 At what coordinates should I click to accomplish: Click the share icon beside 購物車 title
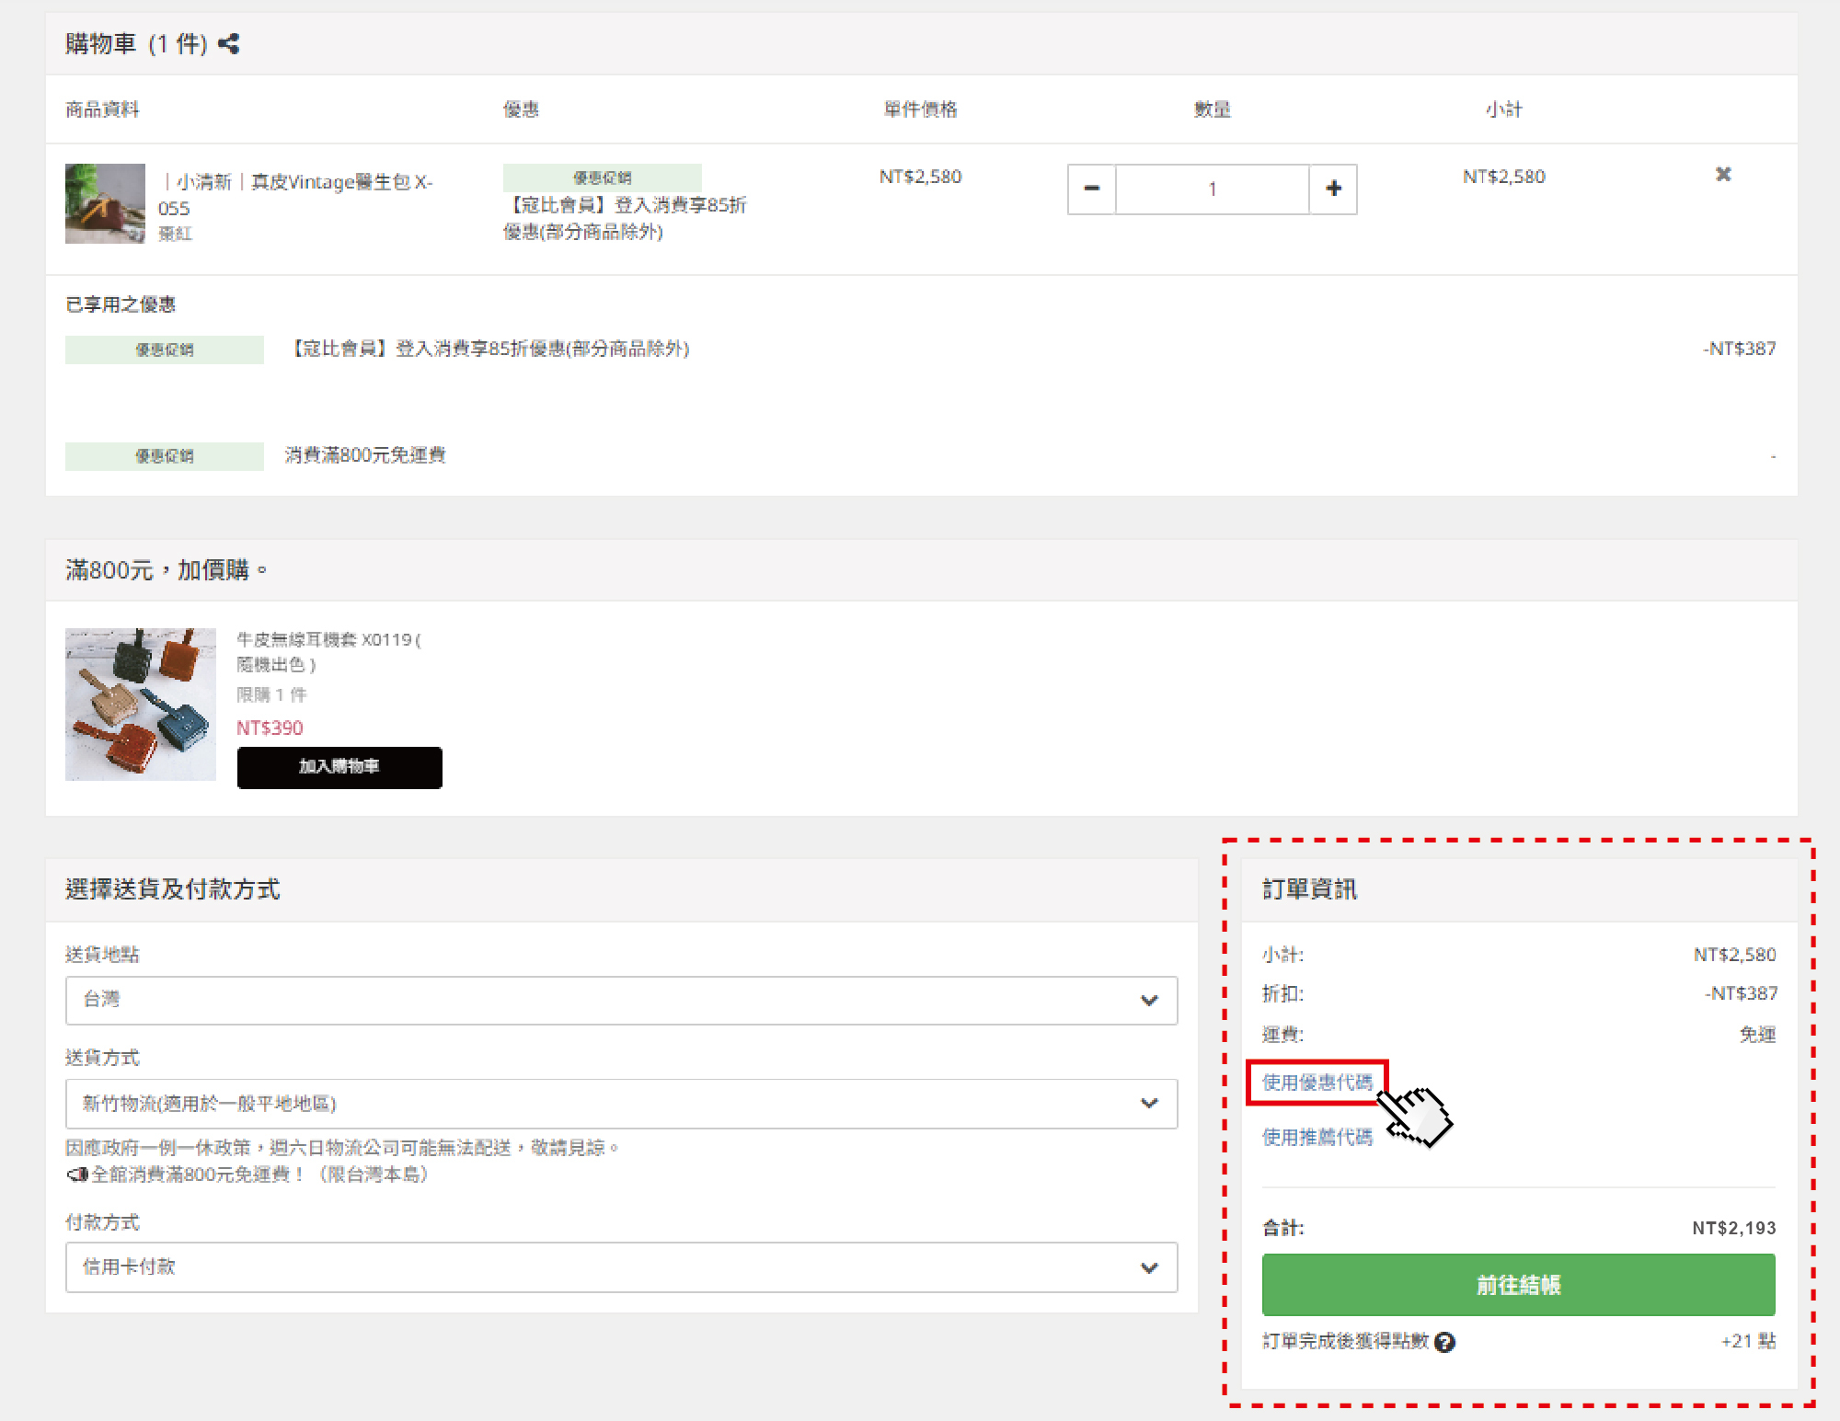coord(229,43)
